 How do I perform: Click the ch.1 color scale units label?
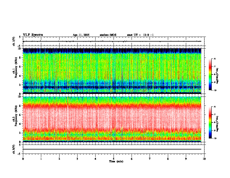[x=218, y=76]
